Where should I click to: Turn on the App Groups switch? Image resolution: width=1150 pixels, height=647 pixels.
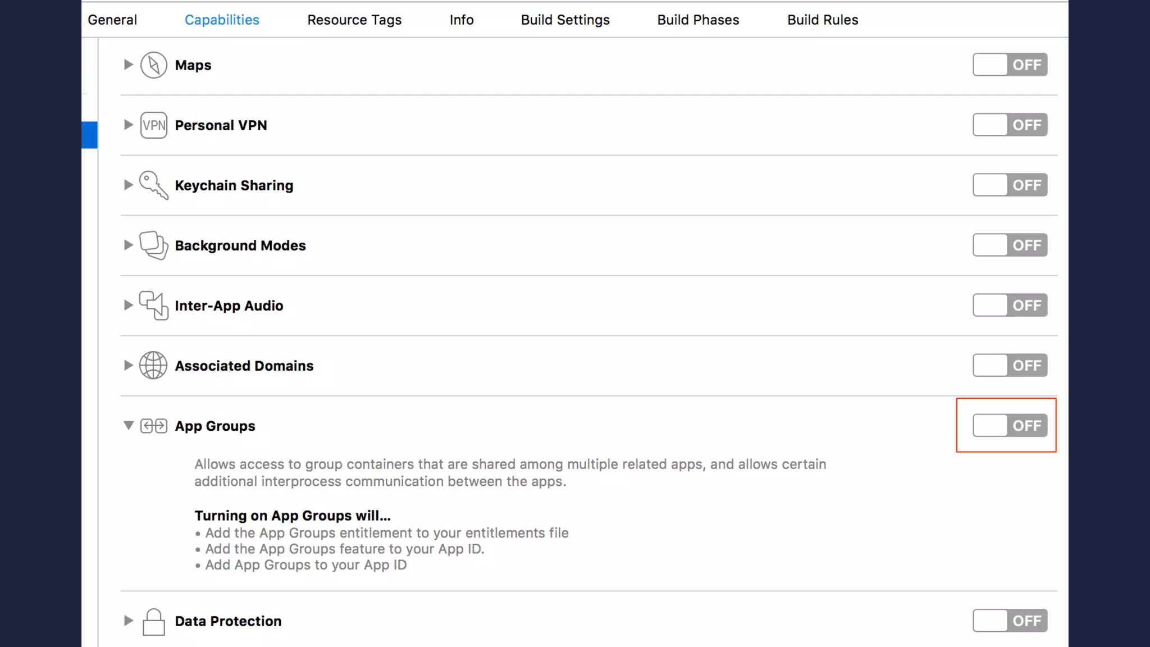tap(1010, 426)
